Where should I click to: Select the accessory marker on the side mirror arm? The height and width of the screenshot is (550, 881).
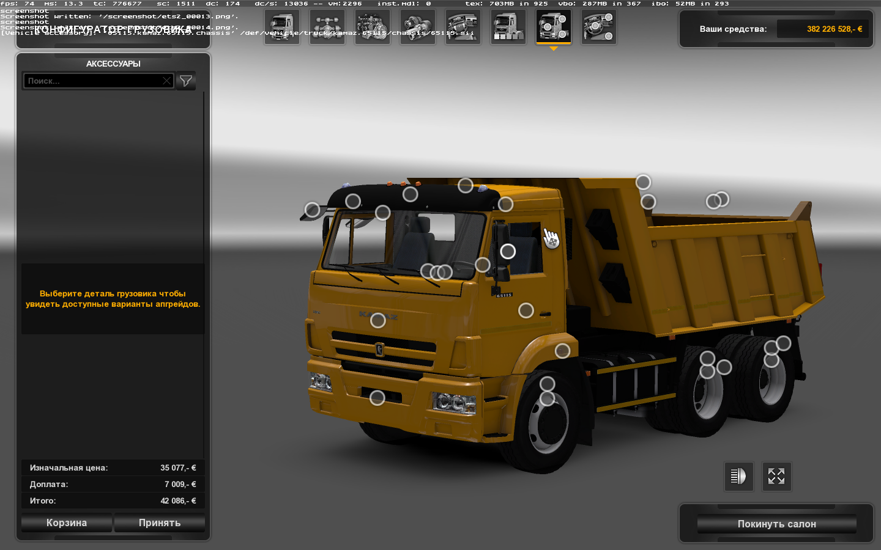click(313, 210)
